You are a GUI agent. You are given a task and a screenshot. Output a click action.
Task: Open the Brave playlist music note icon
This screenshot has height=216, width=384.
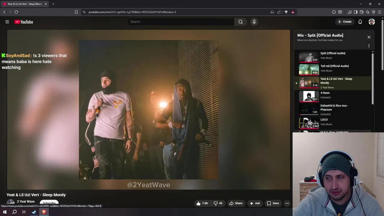349,12
